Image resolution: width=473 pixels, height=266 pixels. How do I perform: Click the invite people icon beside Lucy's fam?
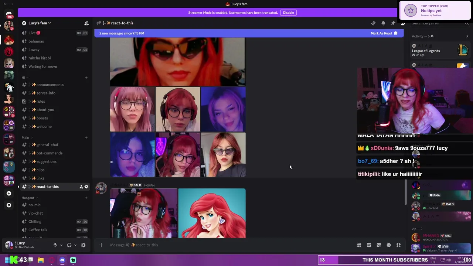click(x=86, y=23)
